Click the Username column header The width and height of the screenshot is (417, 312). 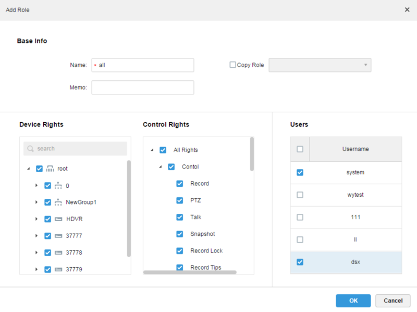pyautogui.click(x=355, y=149)
